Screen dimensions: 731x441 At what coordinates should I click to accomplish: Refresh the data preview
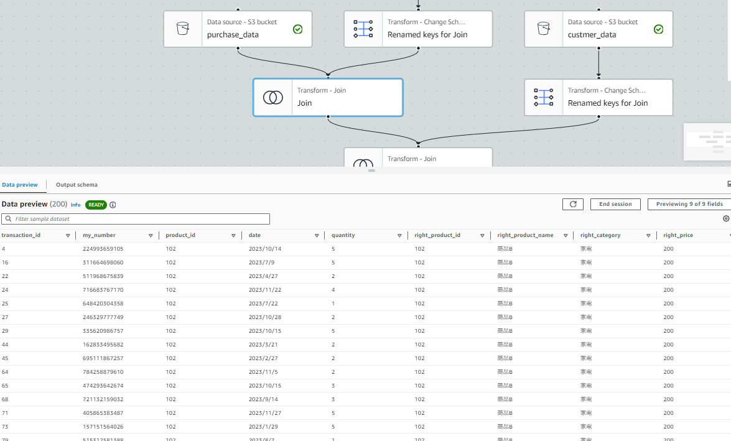coord(573,204)
